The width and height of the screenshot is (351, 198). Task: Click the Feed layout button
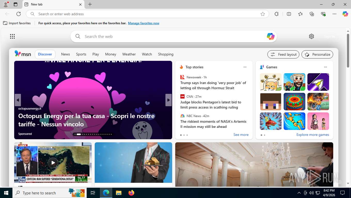pos(283,54)
